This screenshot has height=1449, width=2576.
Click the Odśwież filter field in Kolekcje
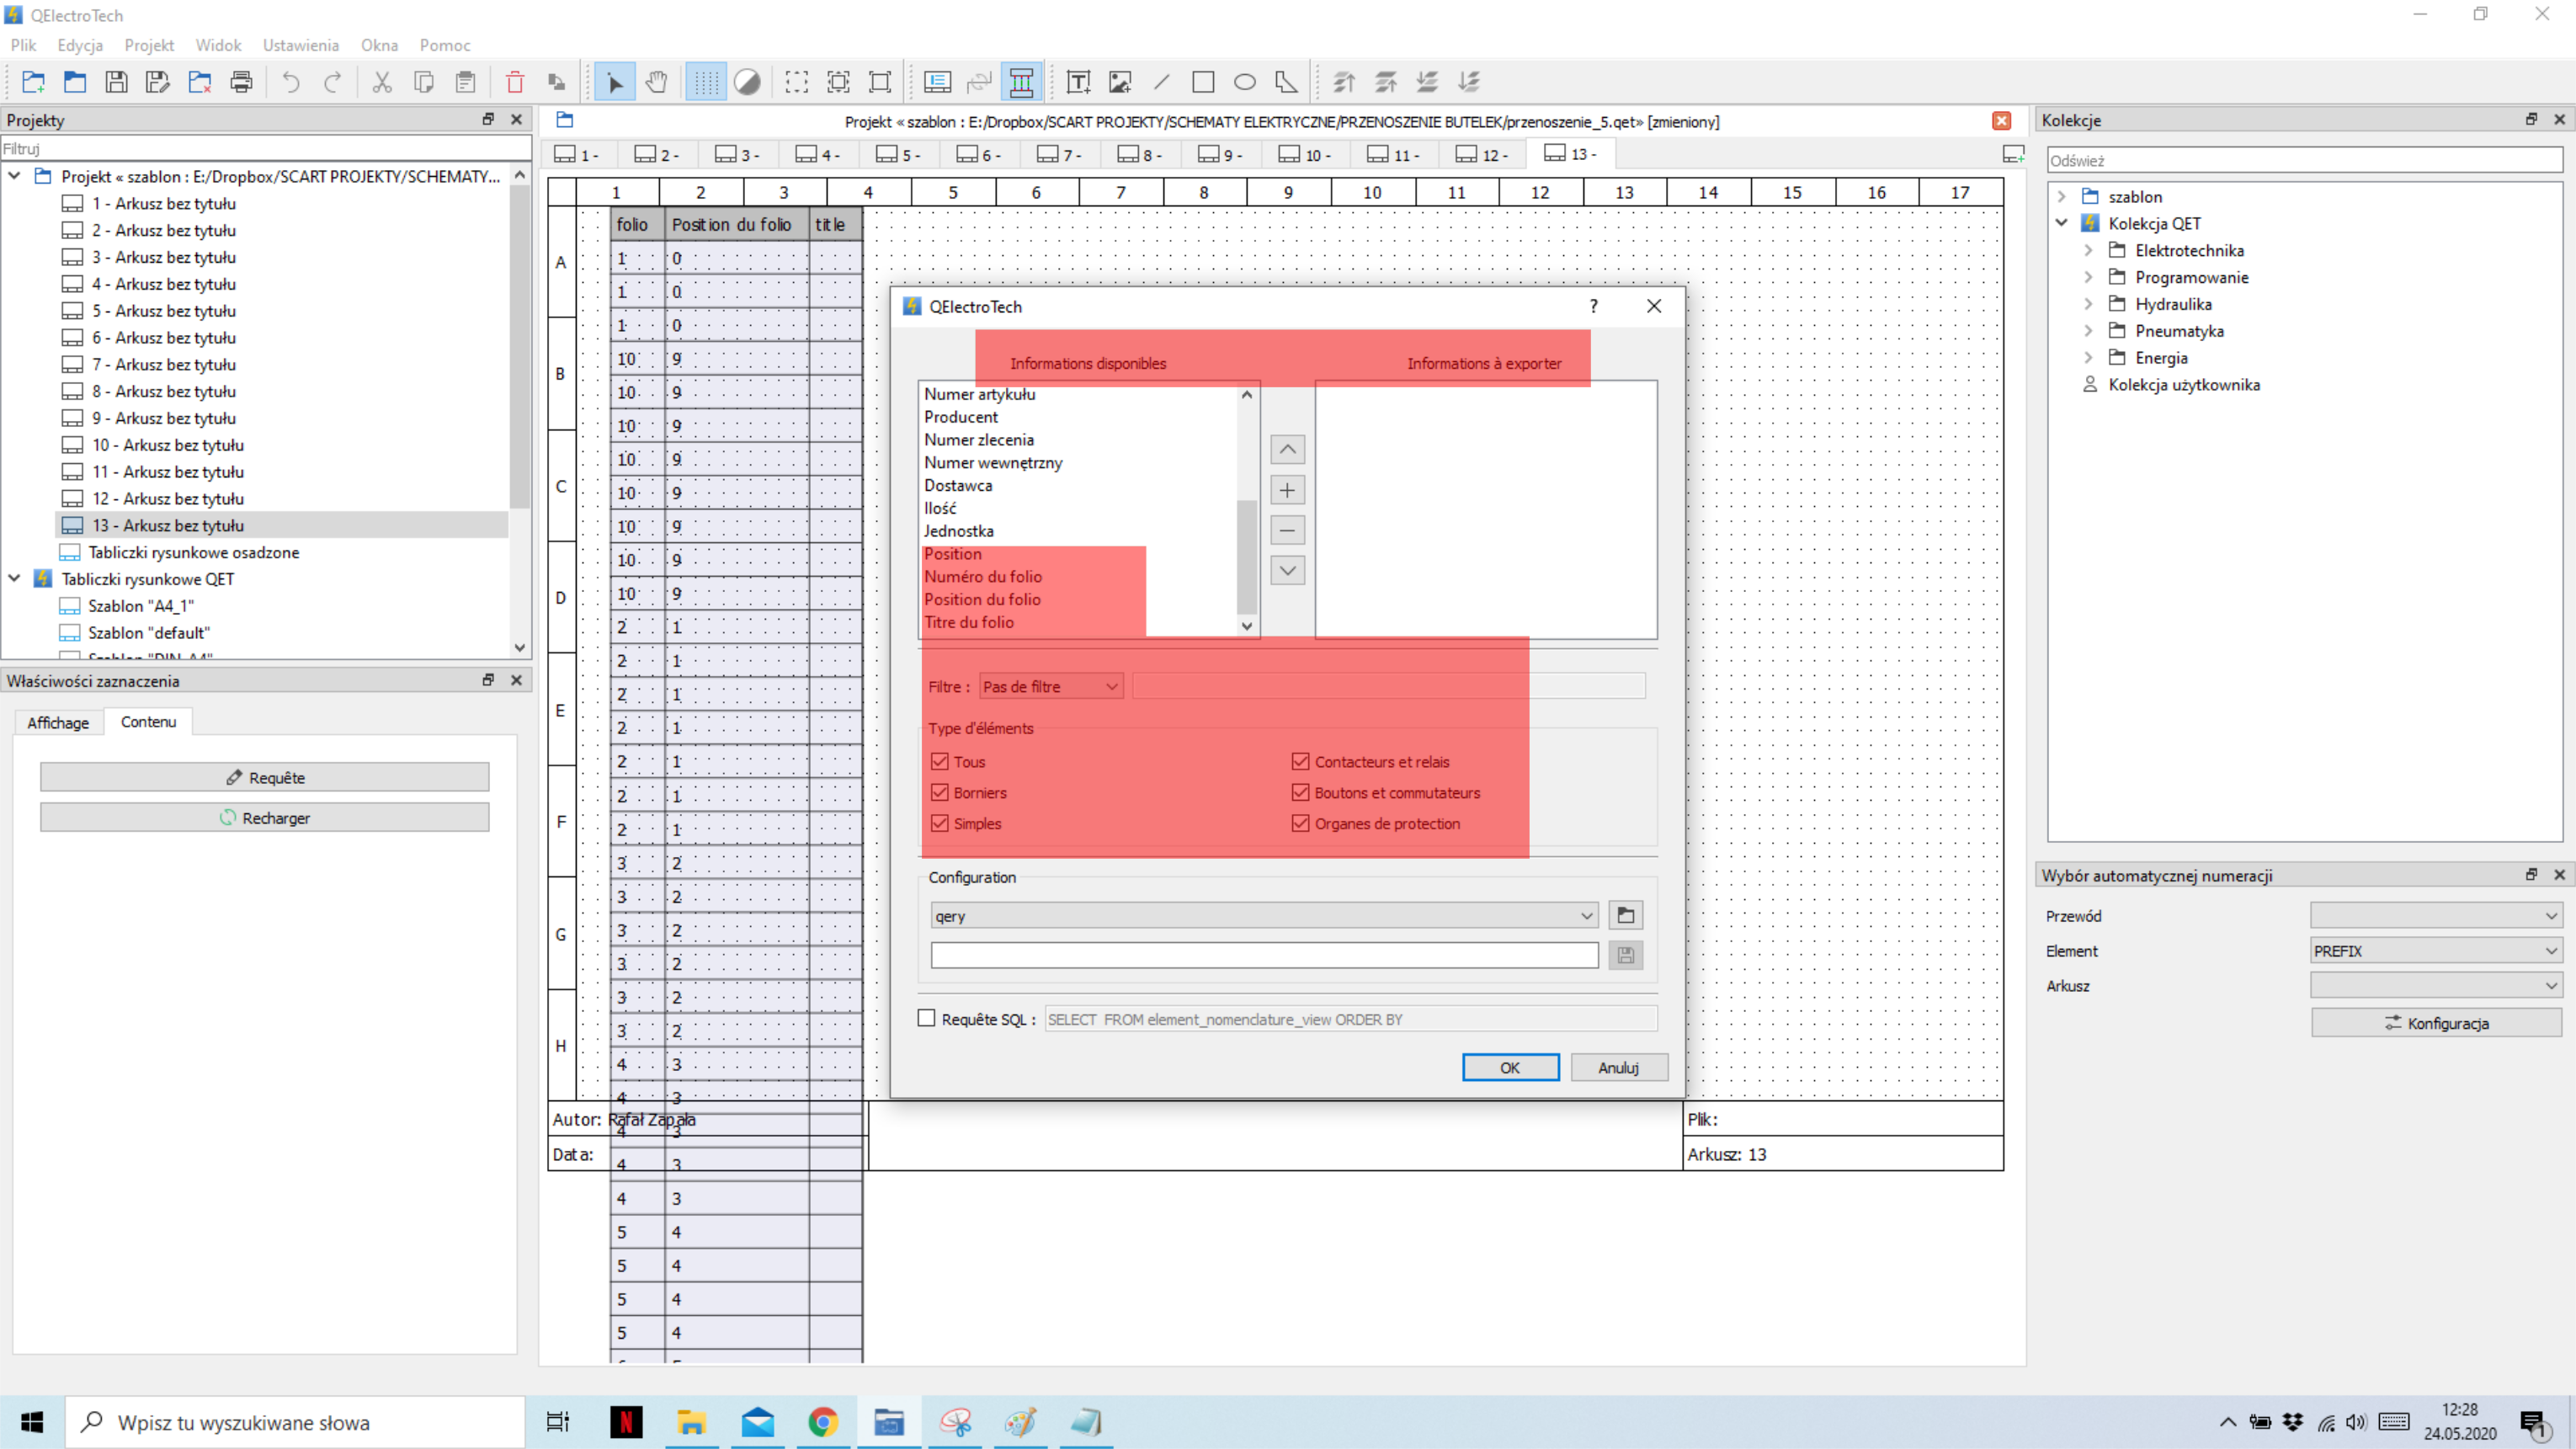coord(2304,160)
